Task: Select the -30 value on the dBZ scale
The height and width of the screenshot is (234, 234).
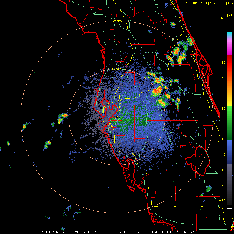Action: pyautogui.click(x=222, y=201)
